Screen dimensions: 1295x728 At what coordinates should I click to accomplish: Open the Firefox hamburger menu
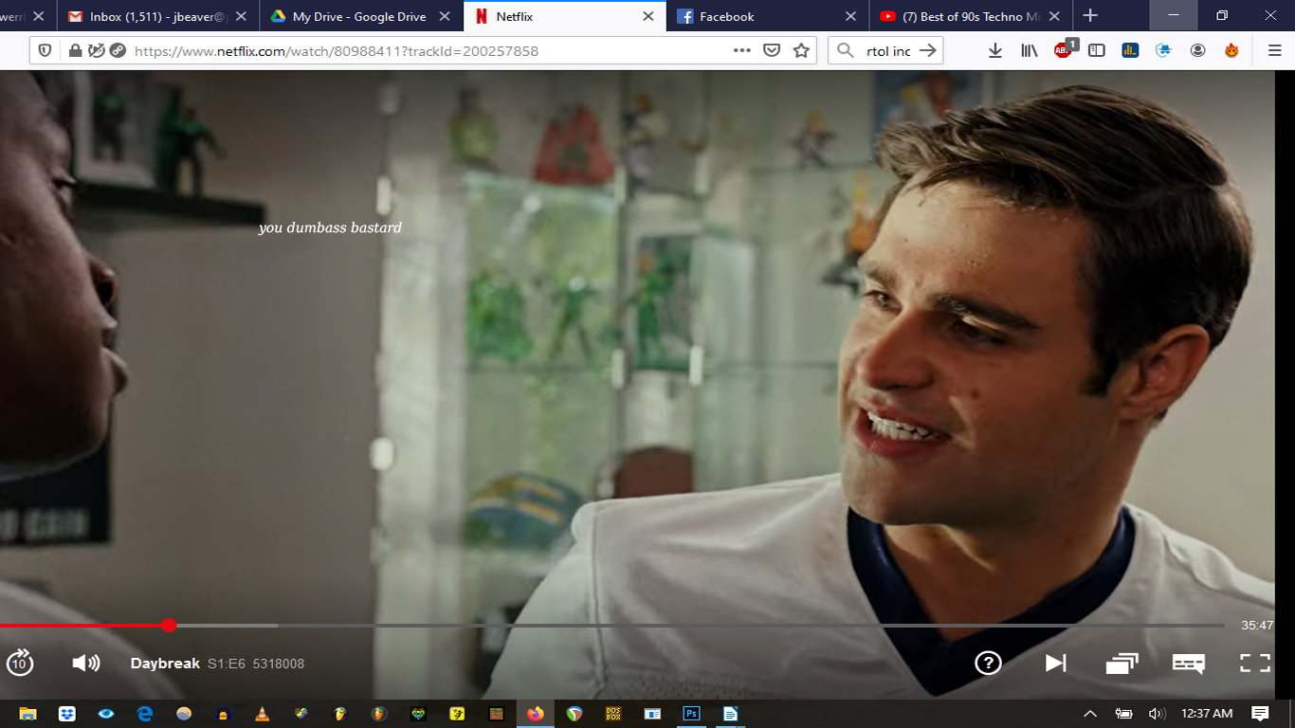pyautogui.click(x=1274, y=50)
